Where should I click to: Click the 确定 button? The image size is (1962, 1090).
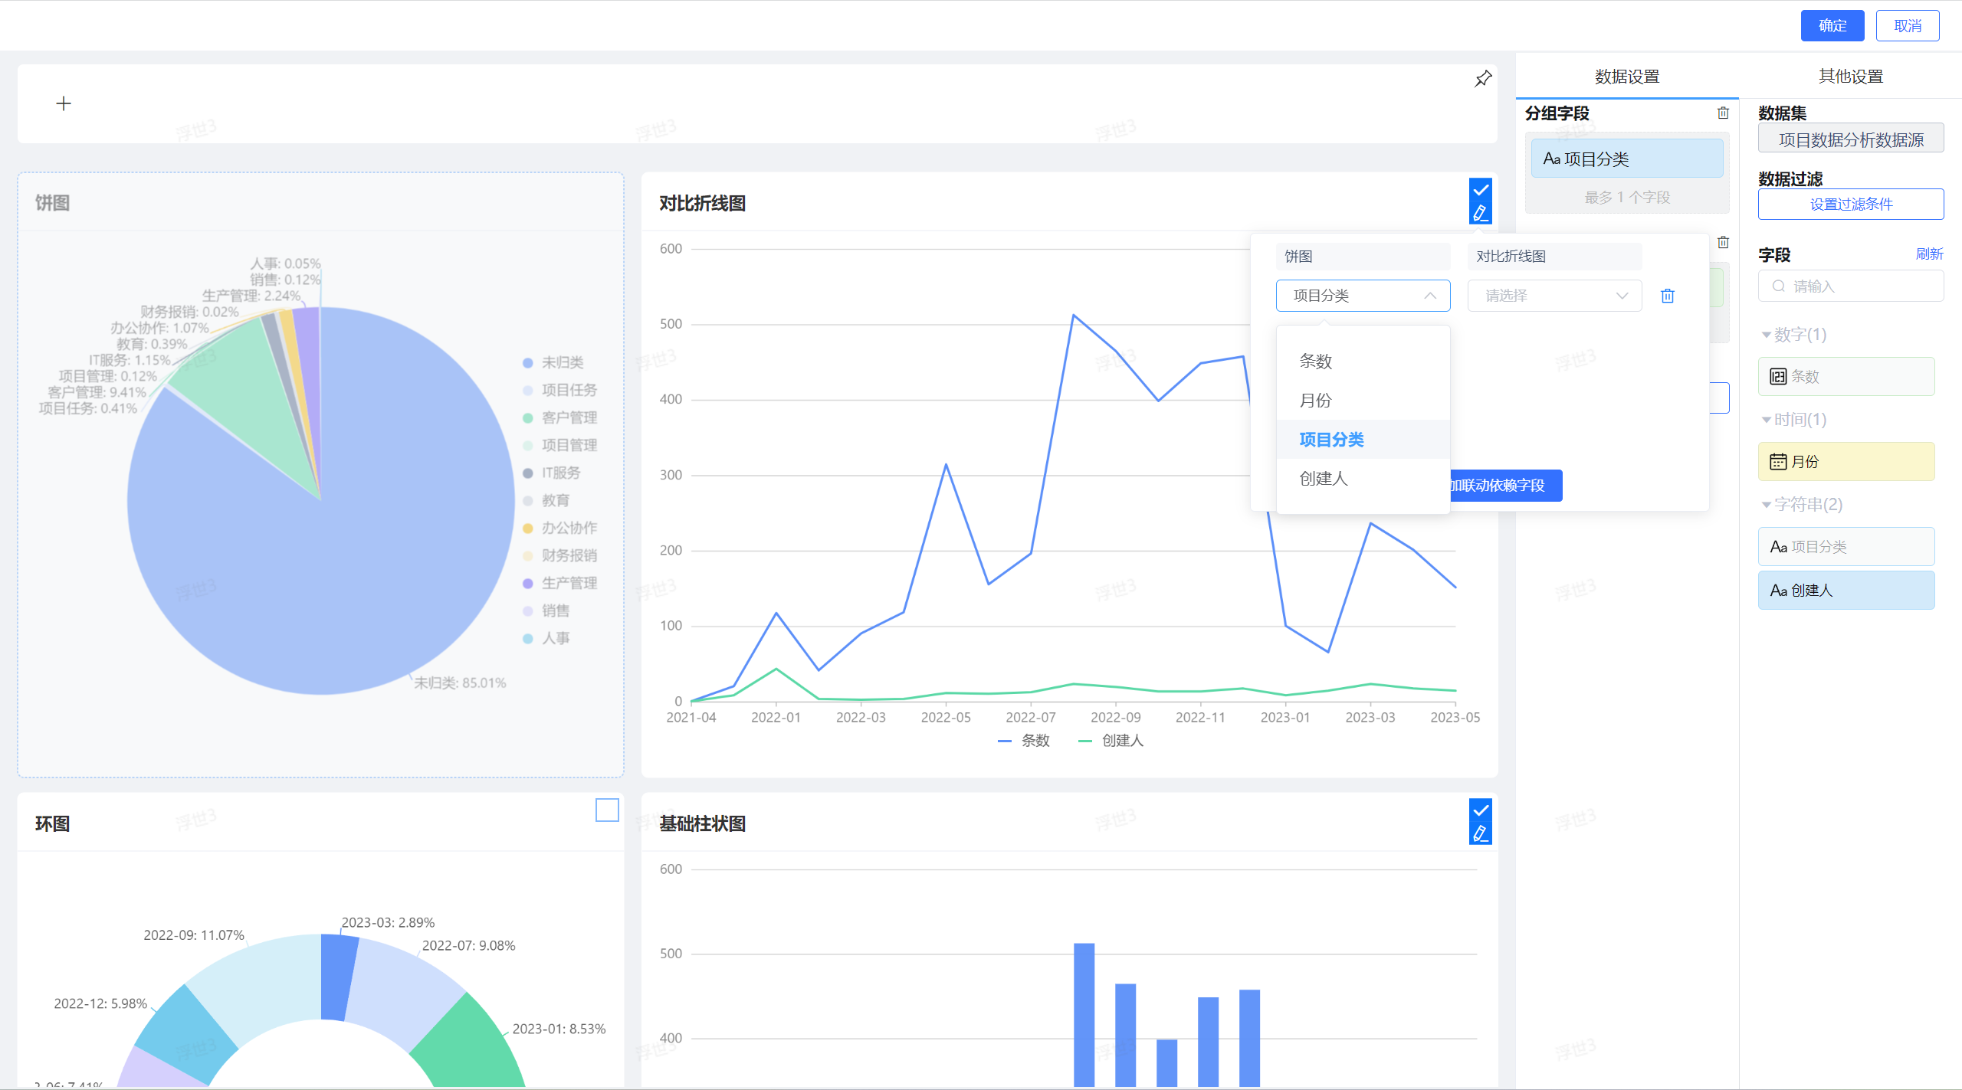click(1832, 26)
